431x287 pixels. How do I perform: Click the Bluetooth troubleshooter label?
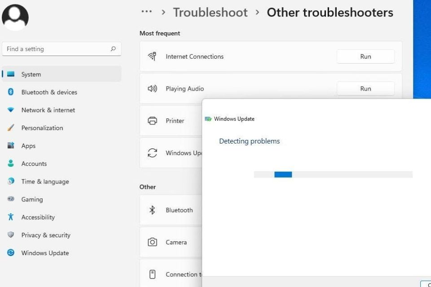[x=179, y=210]
